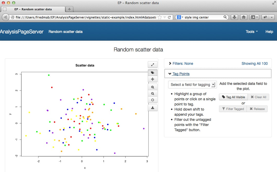
Task: Download the plot using the download icon
Action: pyautogui.click(x=153, y=108)
